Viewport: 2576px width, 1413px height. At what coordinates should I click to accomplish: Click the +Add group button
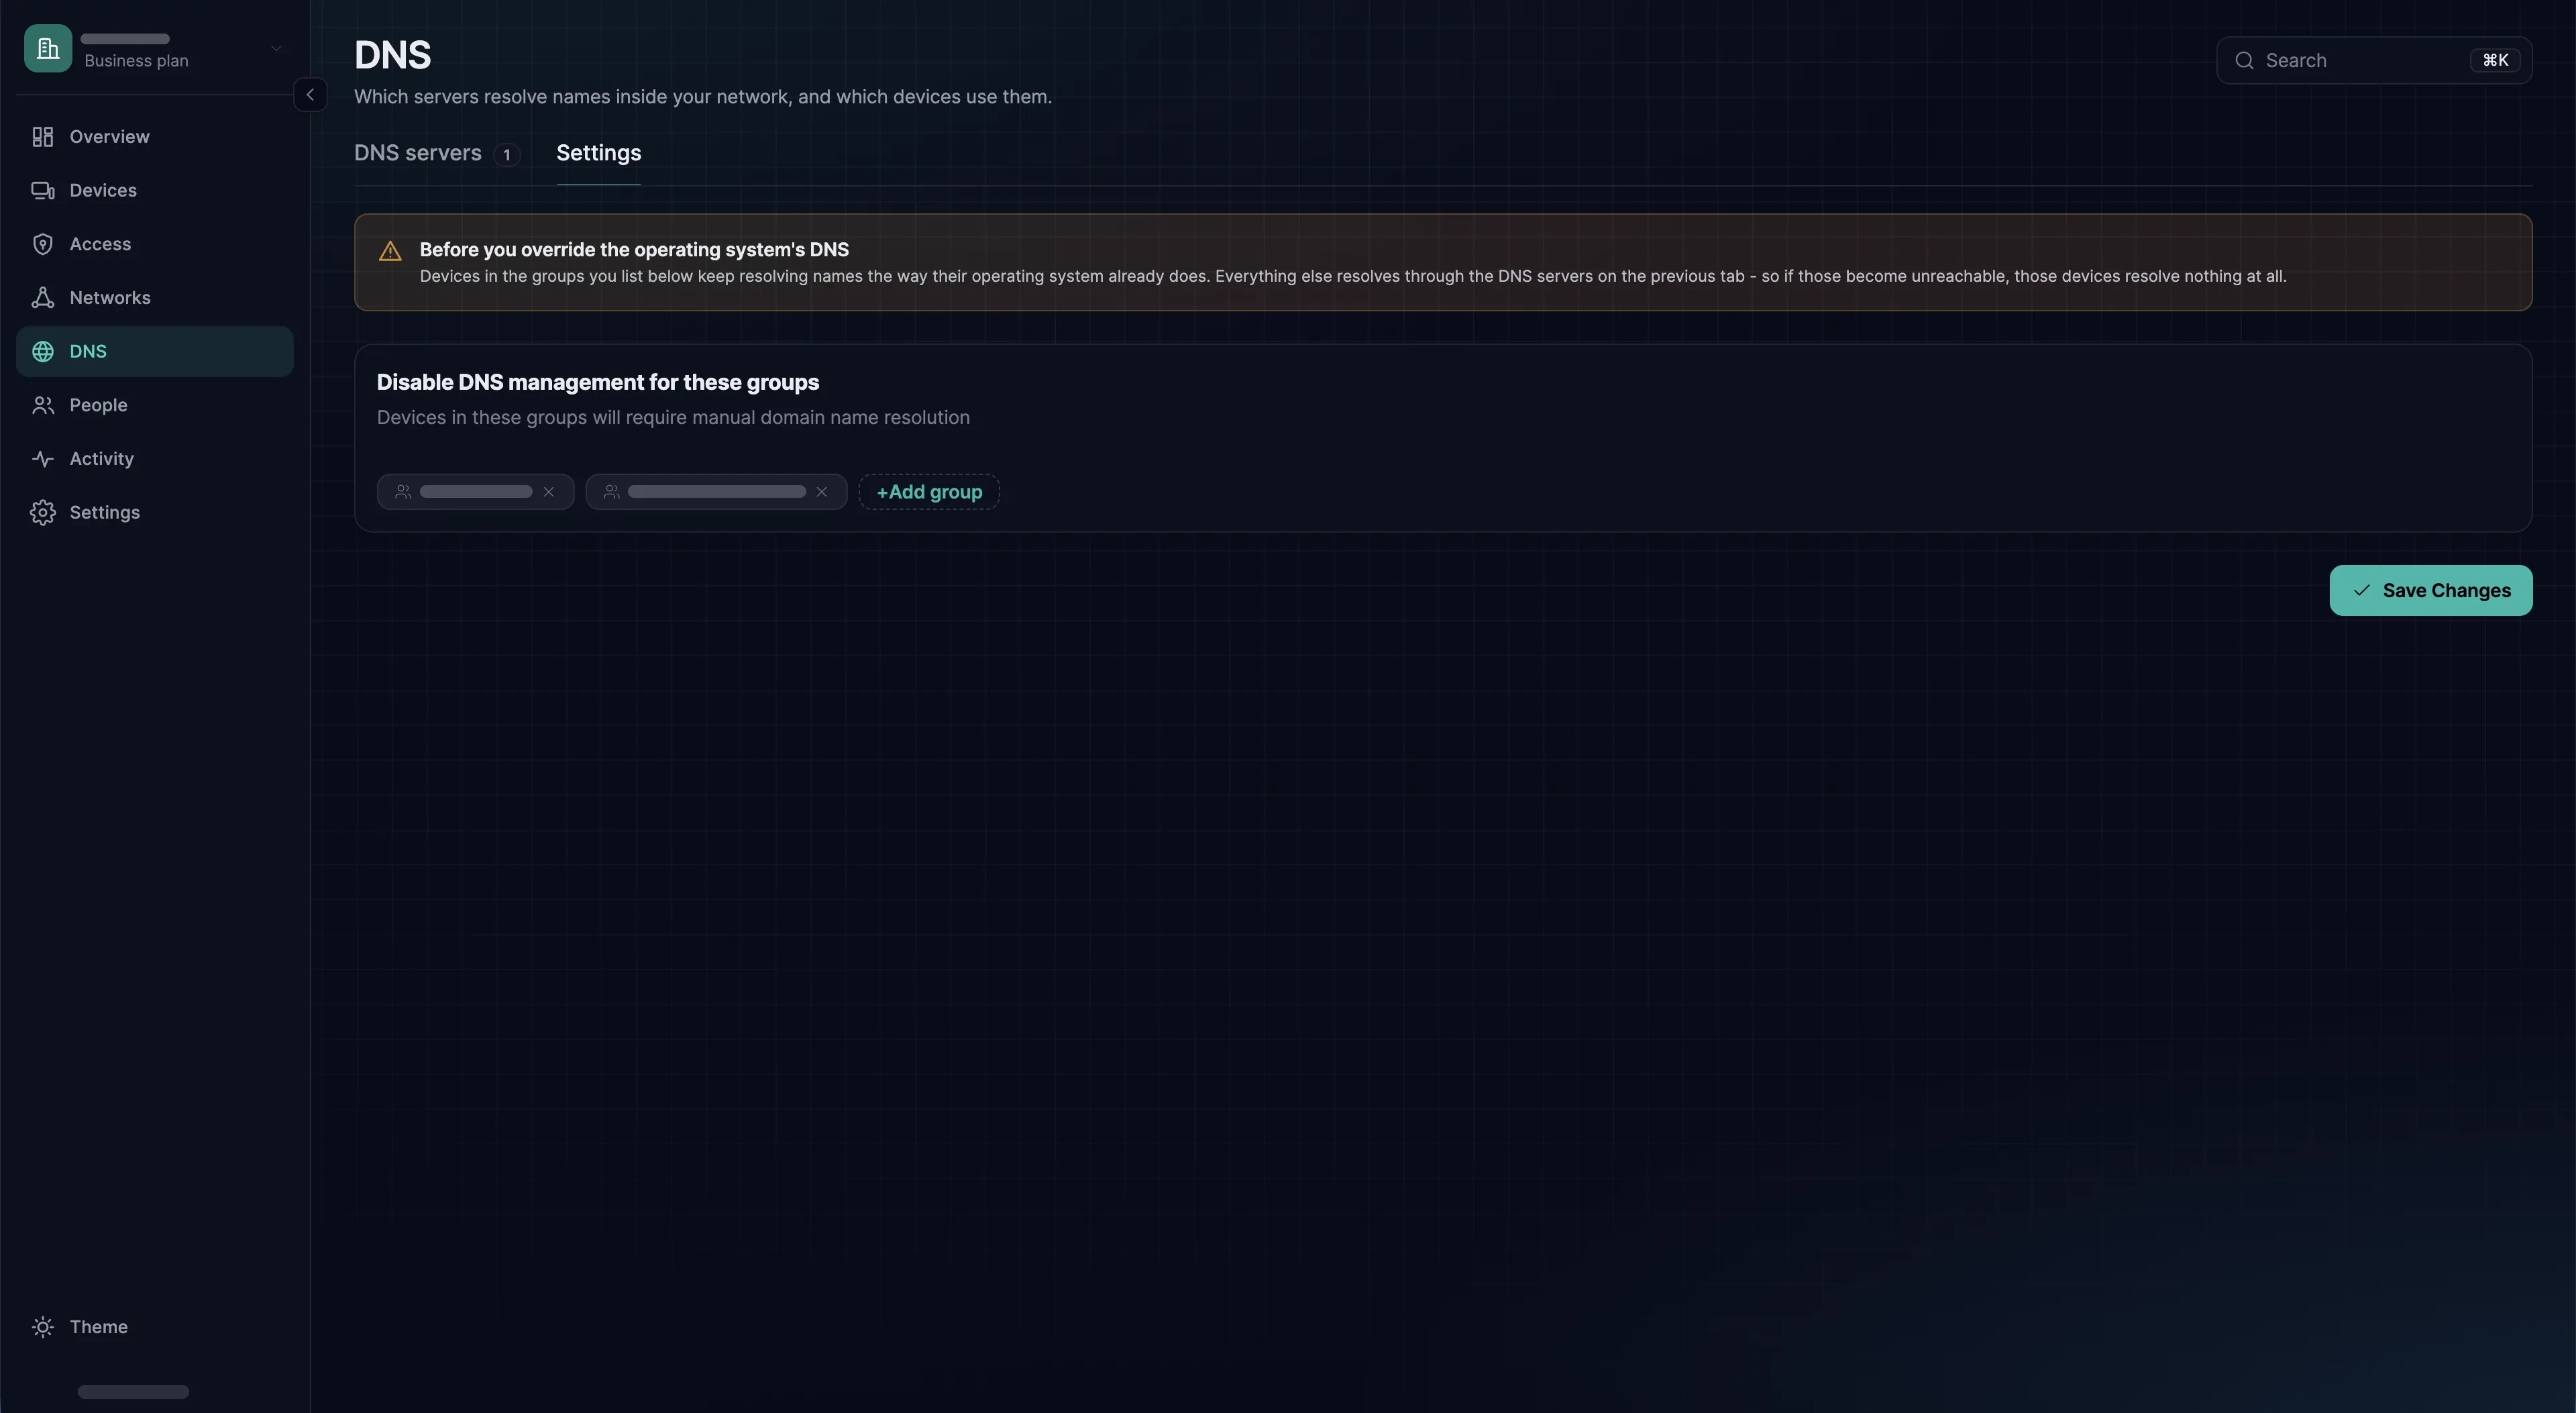click(x=929, y=492)
